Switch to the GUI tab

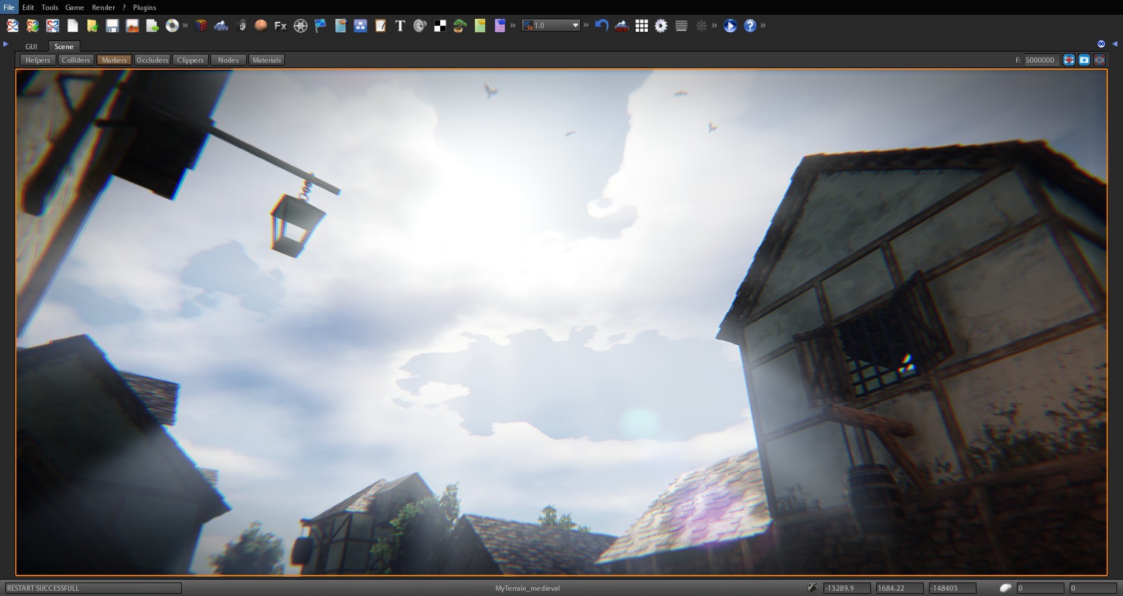pos(31,46)
